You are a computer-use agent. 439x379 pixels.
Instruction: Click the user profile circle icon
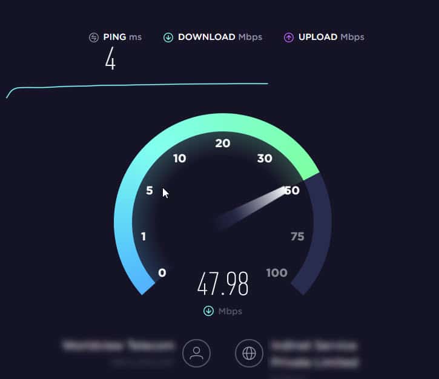tap(196, 353)
